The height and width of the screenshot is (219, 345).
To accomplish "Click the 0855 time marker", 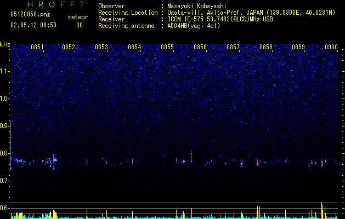I will pos(167,47).
